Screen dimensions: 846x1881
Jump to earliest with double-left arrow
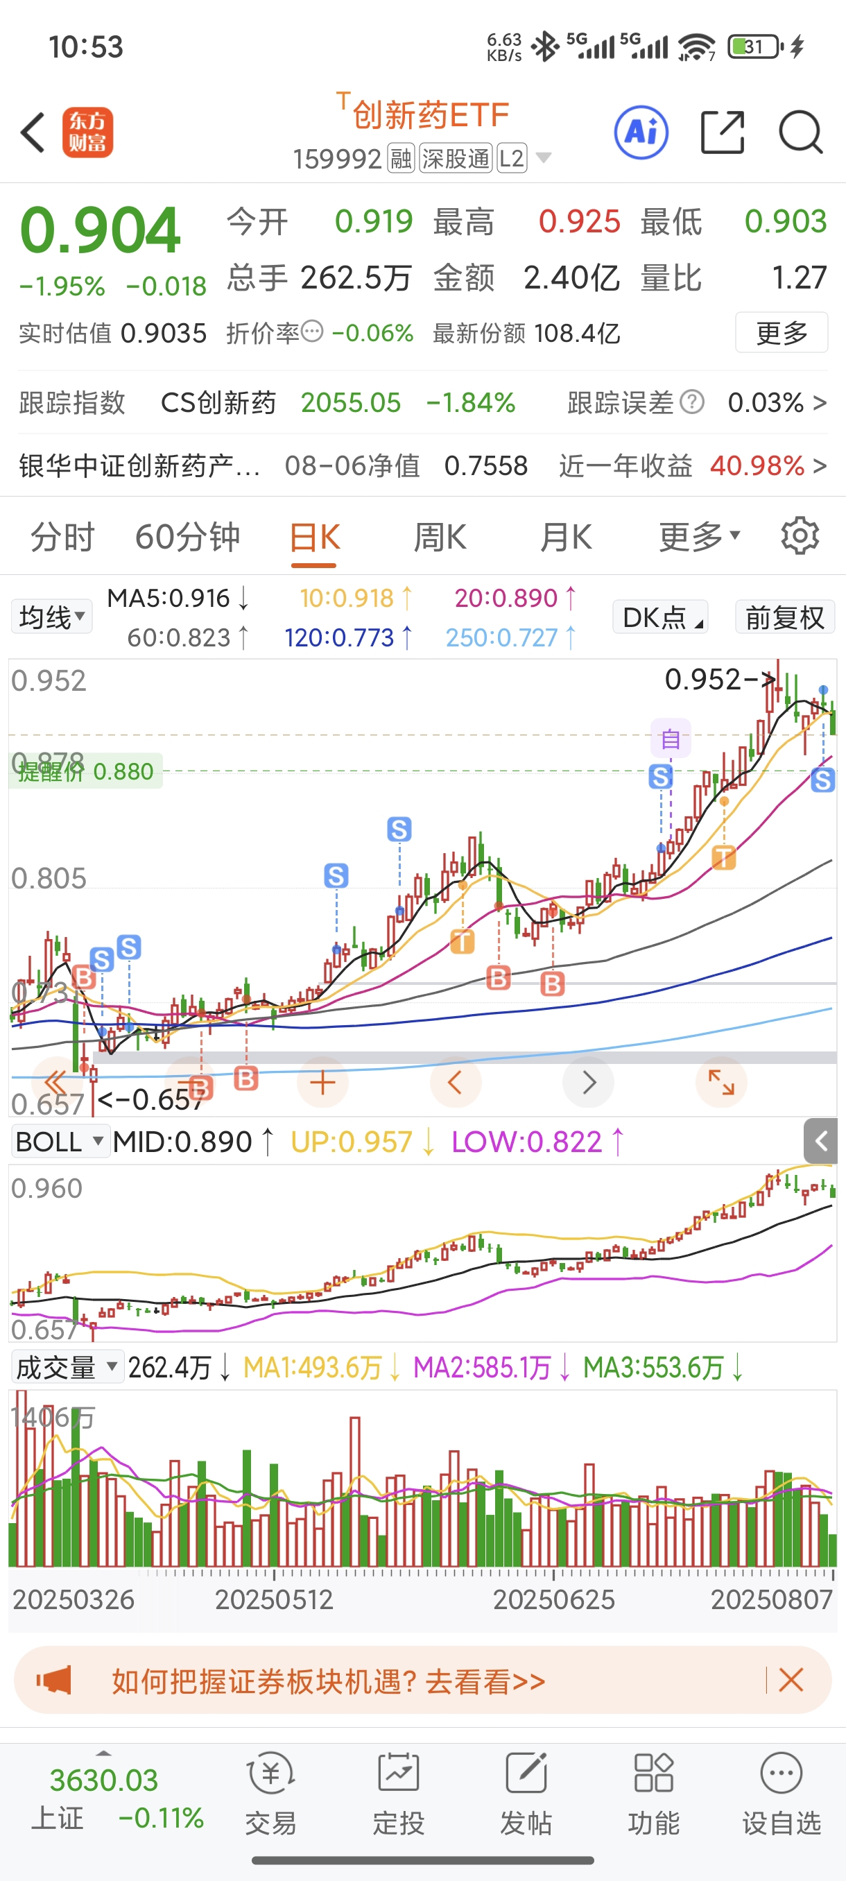pos(55,1082)
